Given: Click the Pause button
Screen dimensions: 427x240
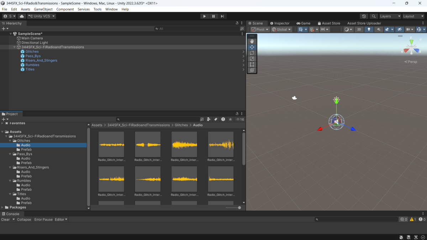Looking at the screenshot, I should (213, 16).
